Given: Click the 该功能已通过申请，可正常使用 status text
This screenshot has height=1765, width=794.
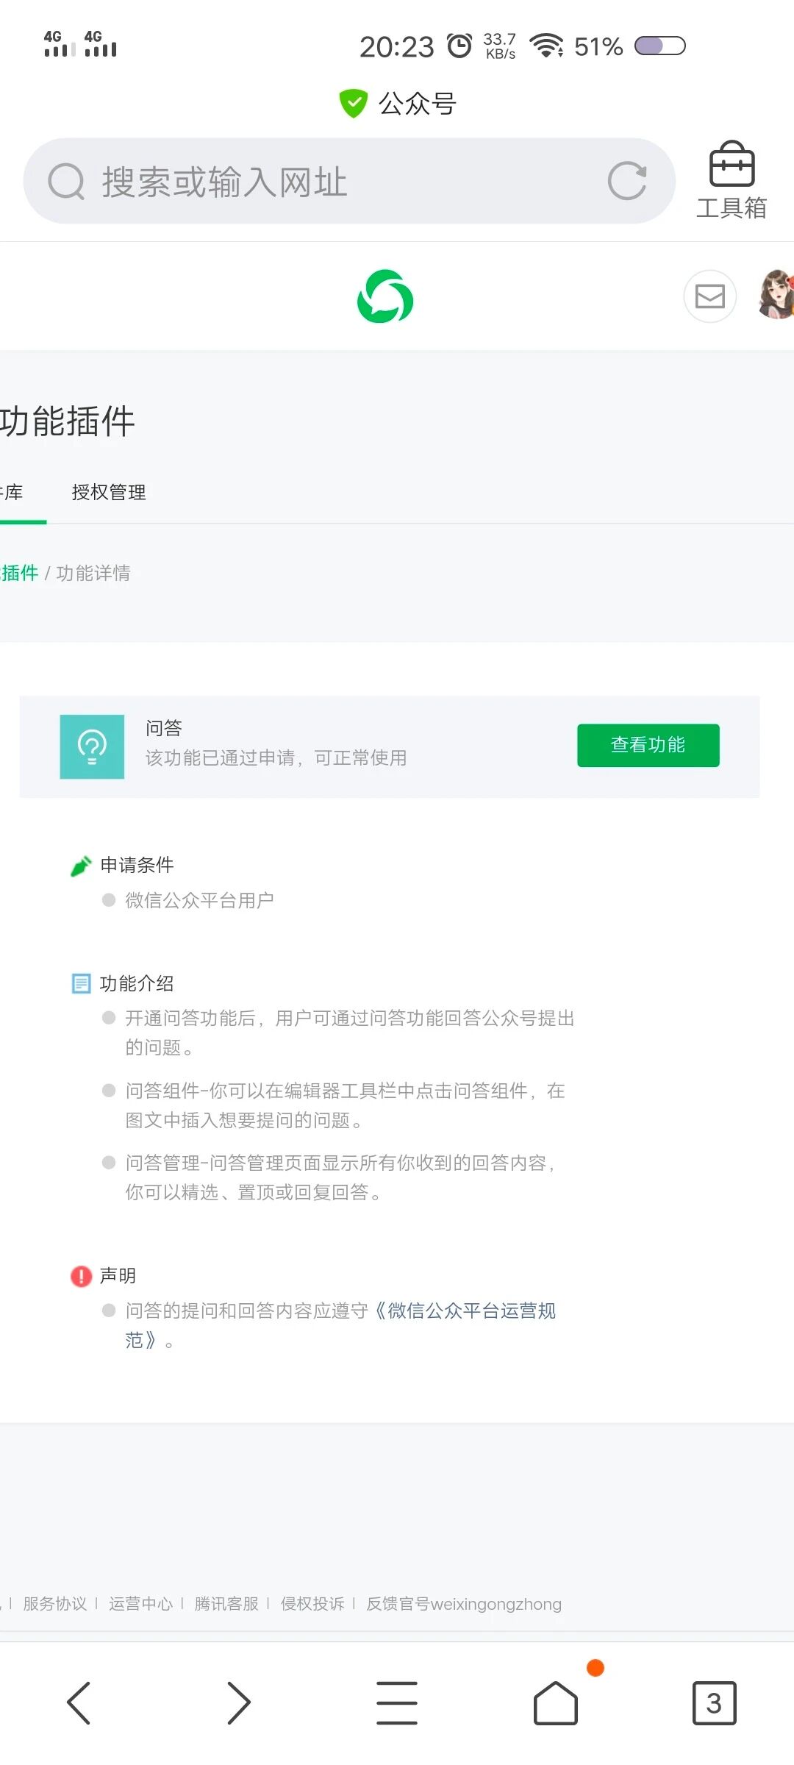Looking at the screenshot, I should 276,758.
